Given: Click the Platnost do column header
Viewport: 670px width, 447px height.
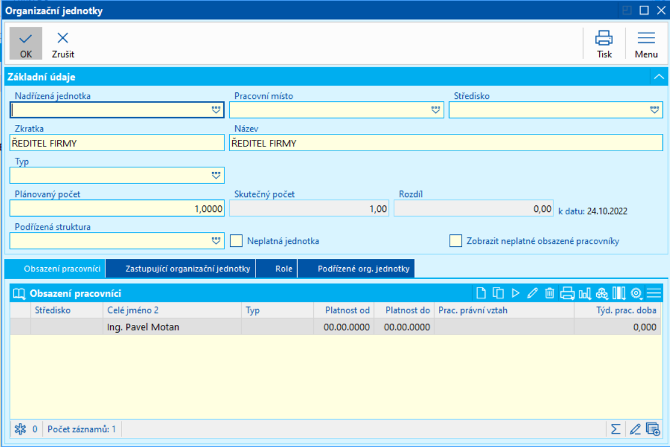Looking at the screenshot, I should (404, 310).
